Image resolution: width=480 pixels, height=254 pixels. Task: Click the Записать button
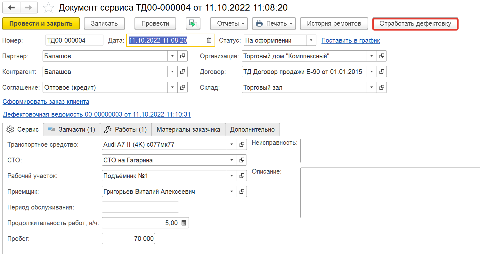click(x=104, y=23)
